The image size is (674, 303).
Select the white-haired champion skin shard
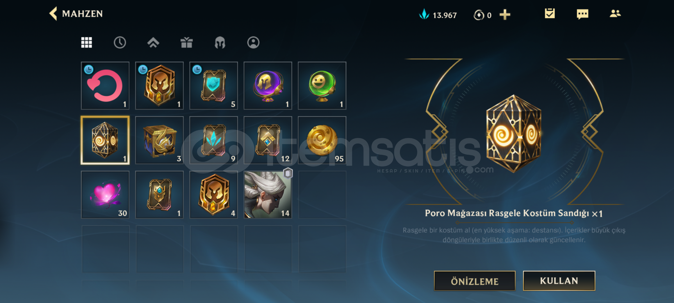point(268,195)
